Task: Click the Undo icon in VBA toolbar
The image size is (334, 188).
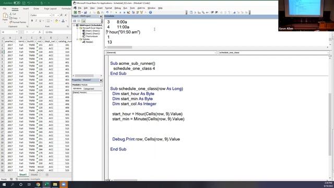Action: (x=108, y=13)
